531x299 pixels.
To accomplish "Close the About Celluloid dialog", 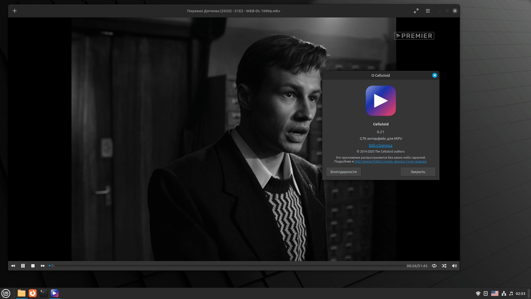I will [x=434, y=75].
